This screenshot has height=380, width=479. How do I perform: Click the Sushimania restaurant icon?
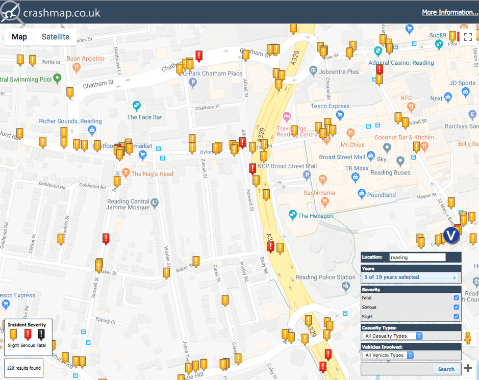pyautogui.click(x=325, y=201)
